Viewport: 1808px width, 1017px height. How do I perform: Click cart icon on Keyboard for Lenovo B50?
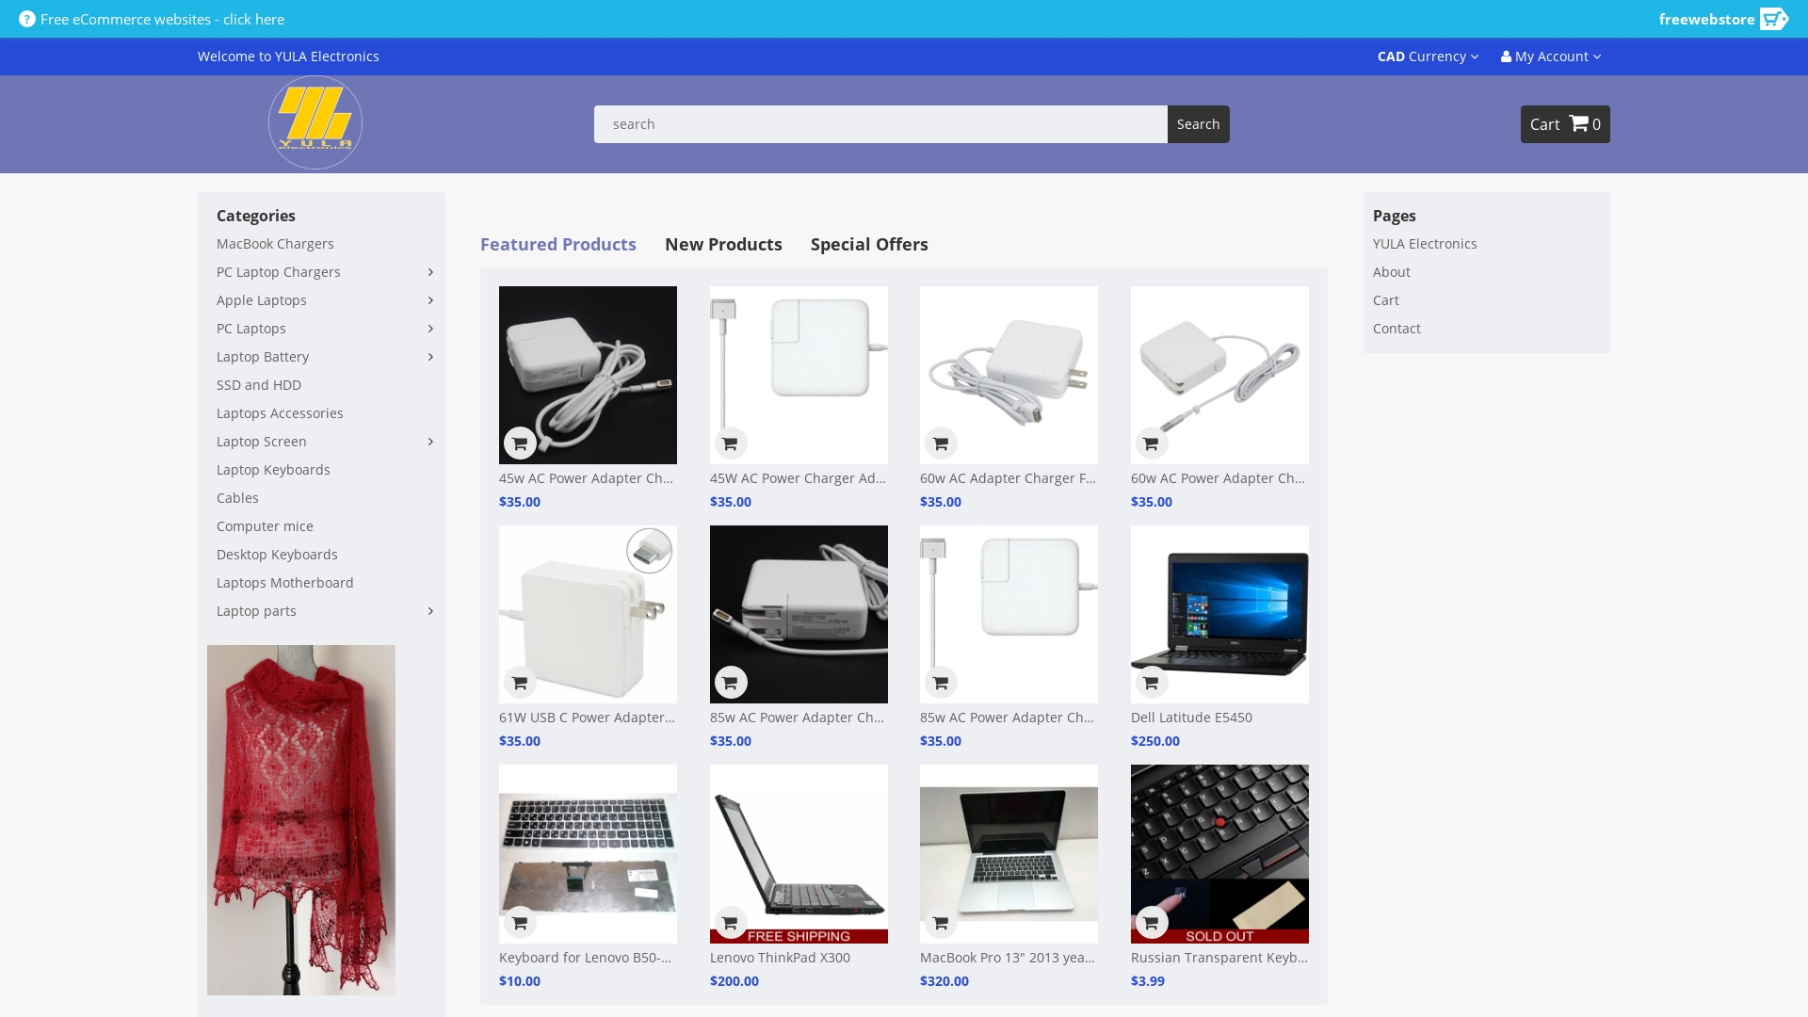(520, 923)
